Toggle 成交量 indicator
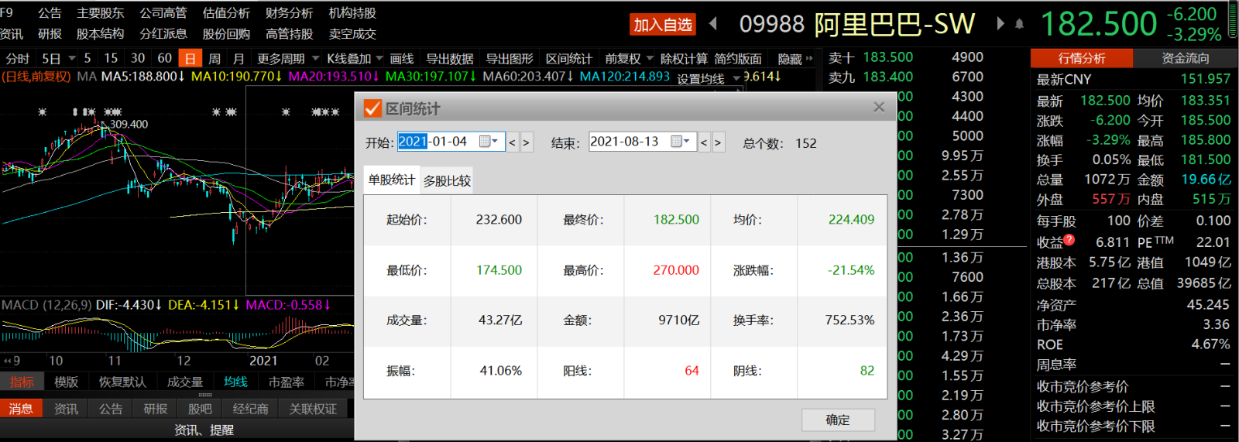The width and height of the screenshot is (1239, 442). [184, 382]
